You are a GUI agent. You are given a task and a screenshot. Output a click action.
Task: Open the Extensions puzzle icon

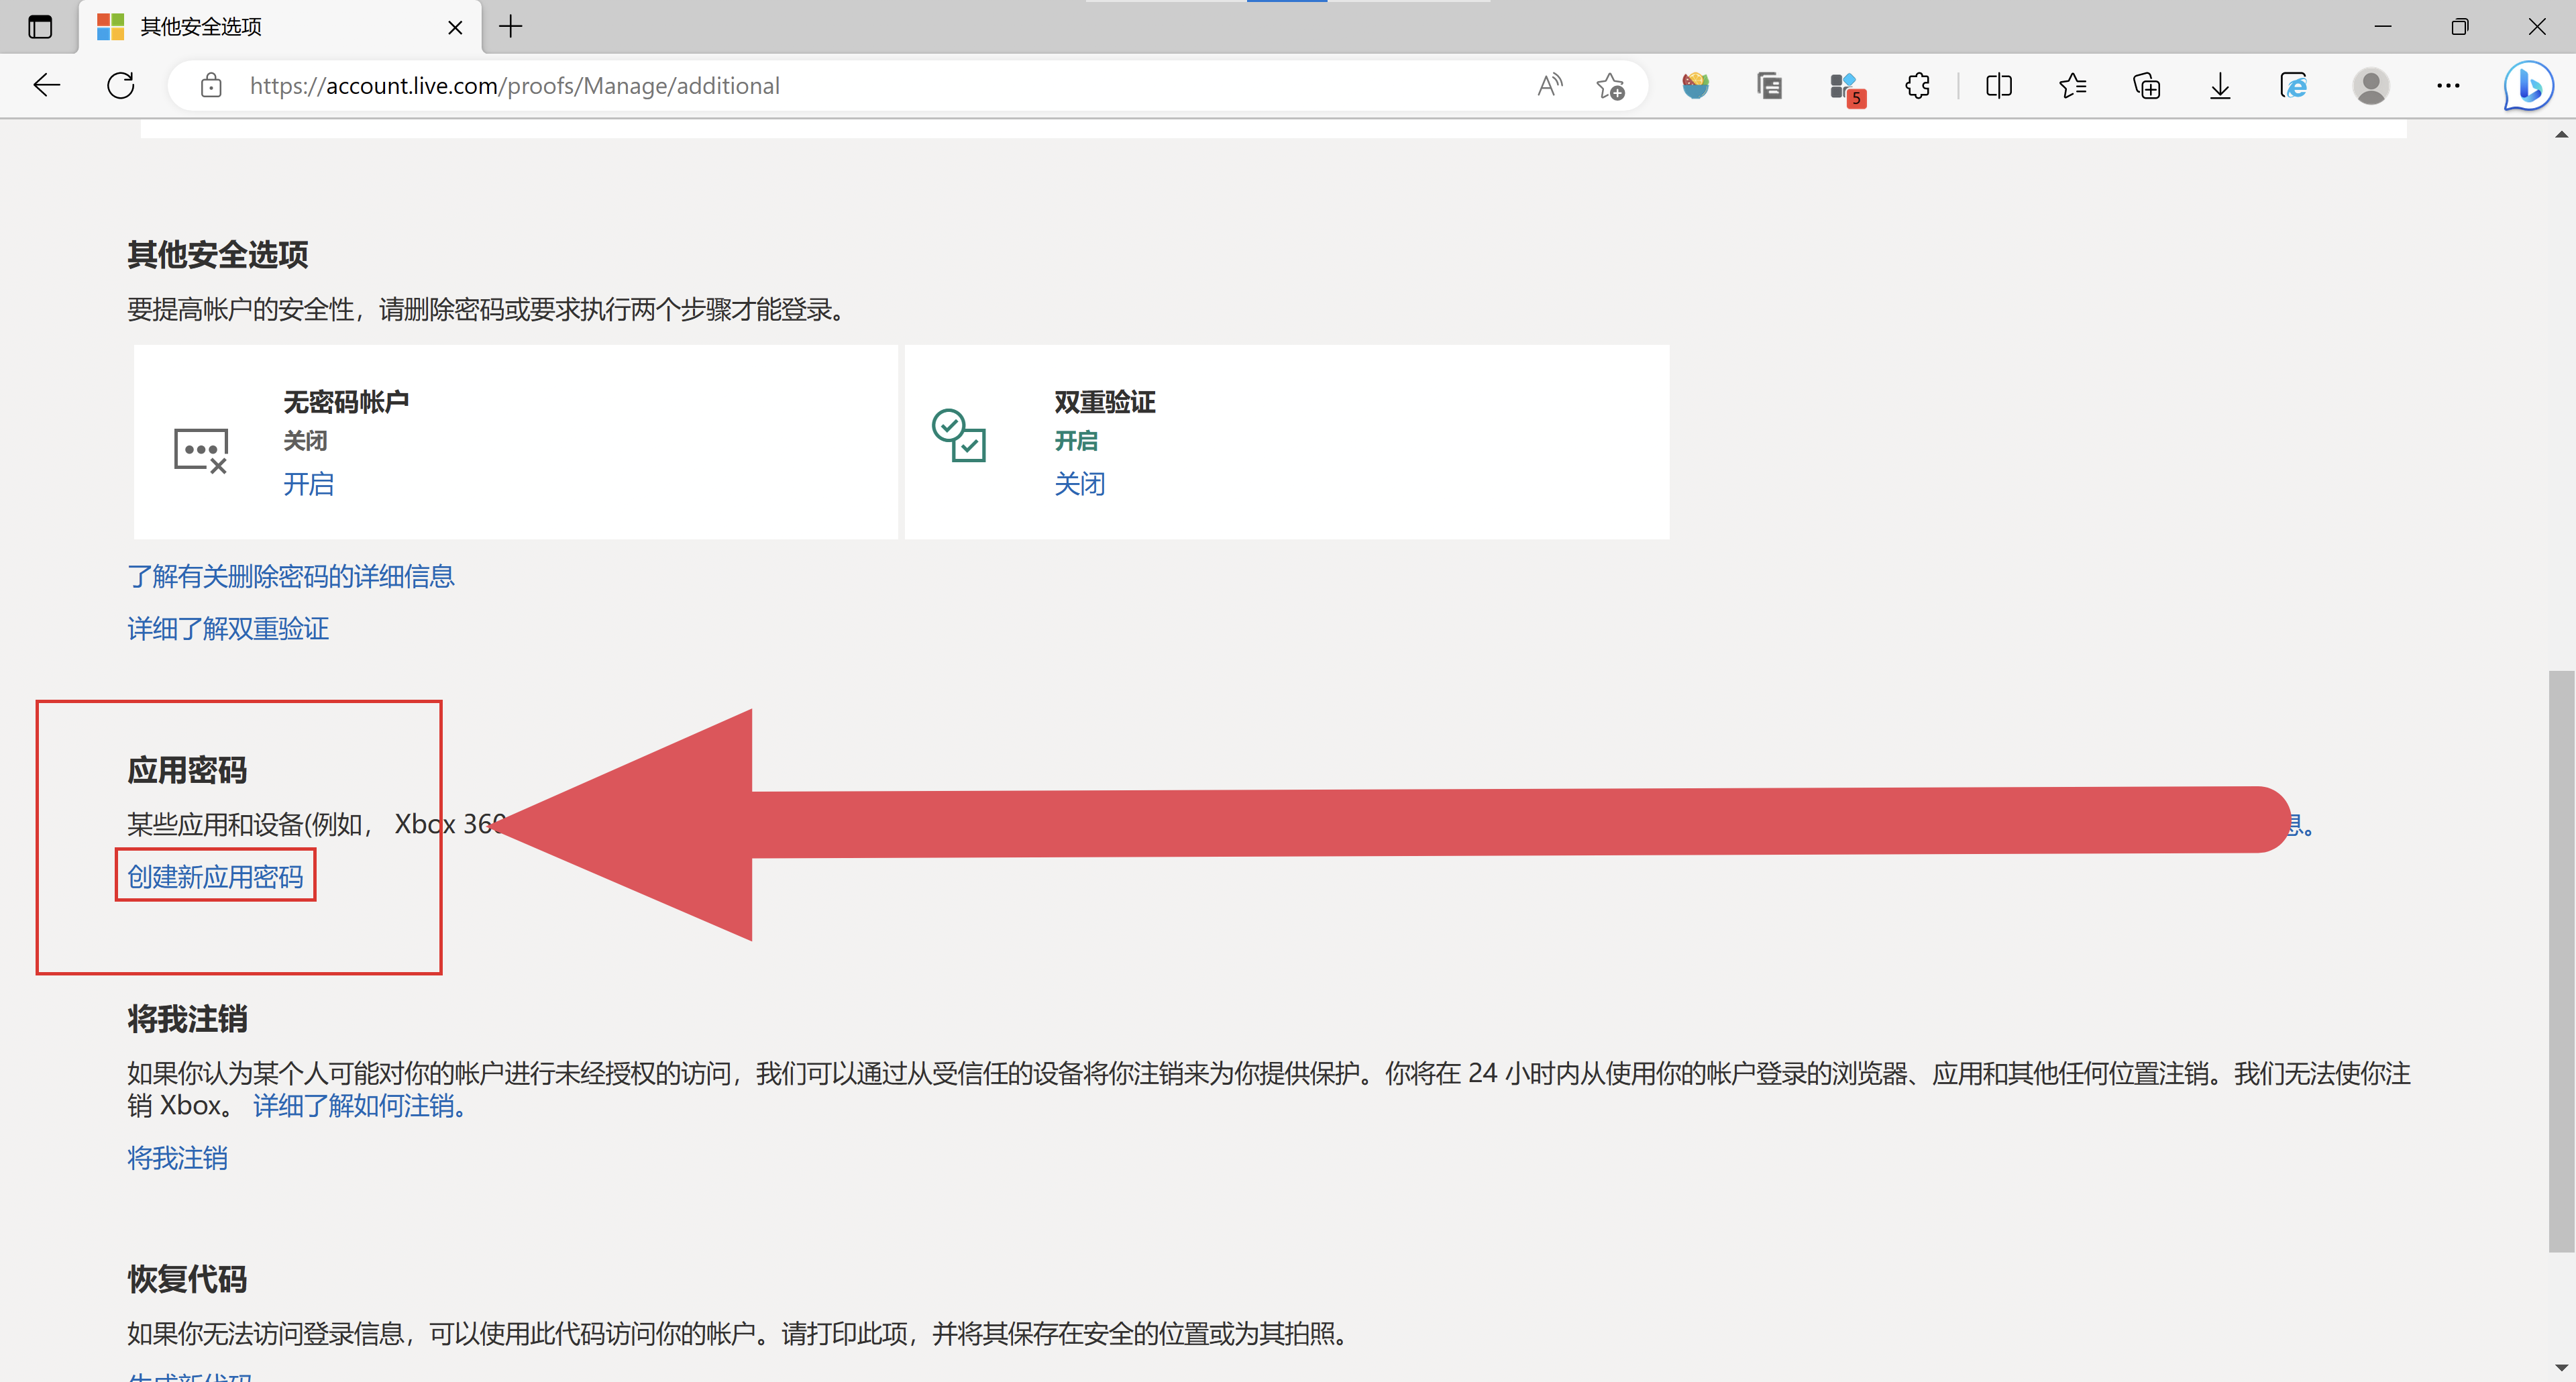pos(1917,86)
